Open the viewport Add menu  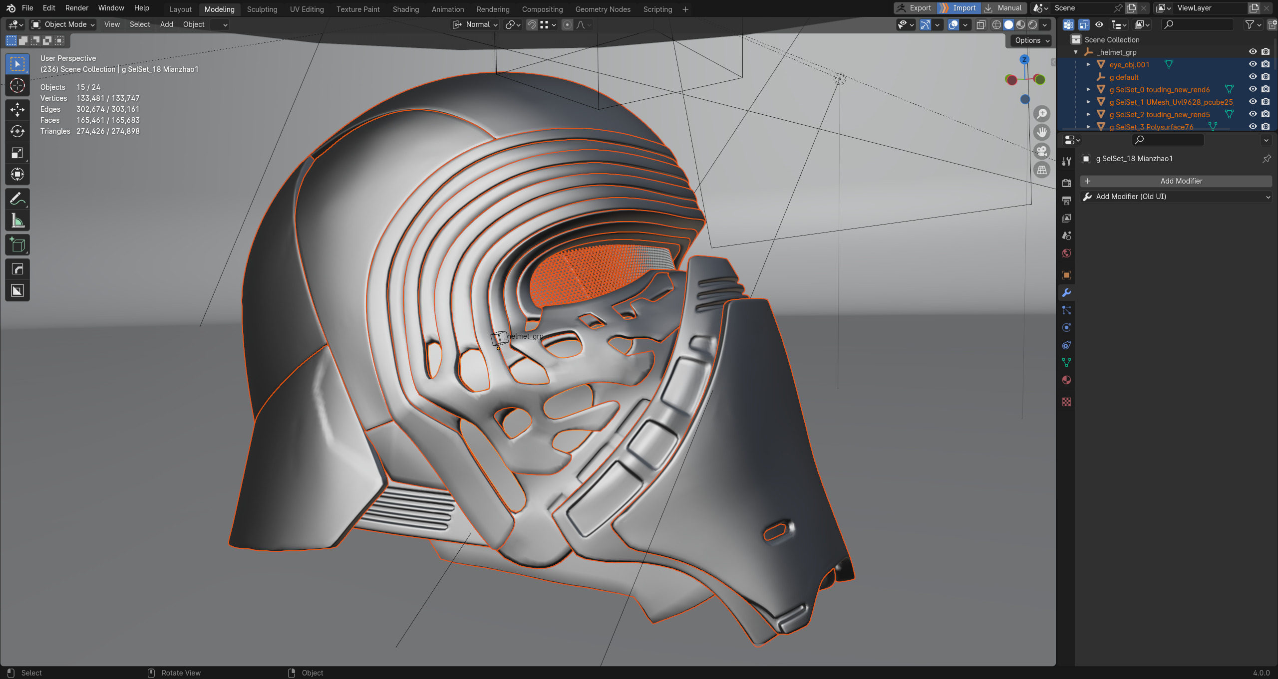(166, 24)
